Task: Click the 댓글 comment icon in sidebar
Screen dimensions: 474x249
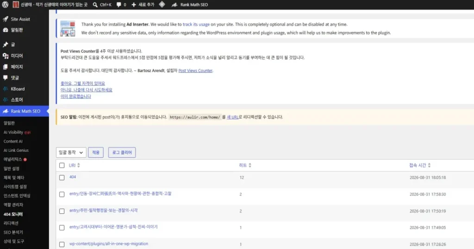Action: tap(6, 78)
